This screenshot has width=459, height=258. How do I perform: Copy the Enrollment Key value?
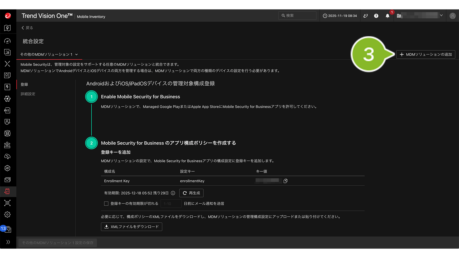[285, 181]
